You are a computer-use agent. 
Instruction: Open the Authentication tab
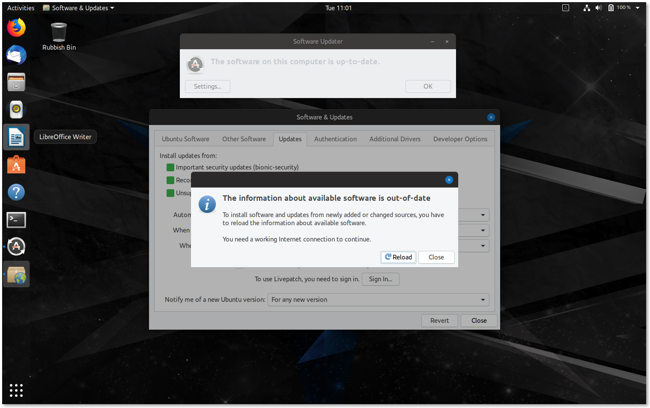point(335,139)
